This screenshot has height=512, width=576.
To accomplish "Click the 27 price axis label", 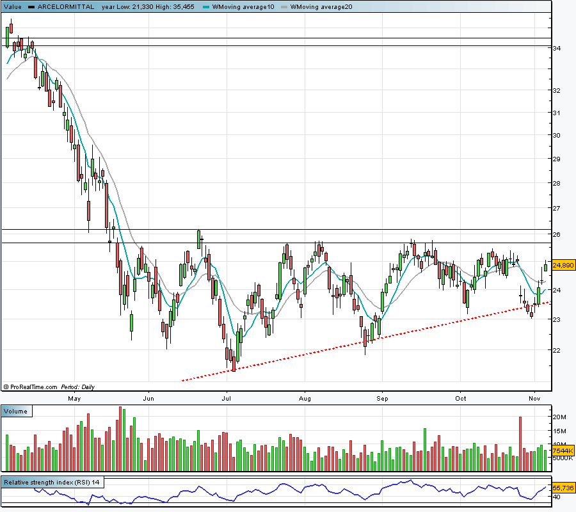I will click(557, 208).
